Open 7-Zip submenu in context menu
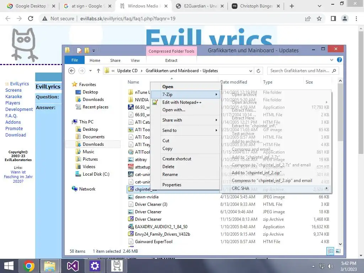The width and height of the screenshot is (364, 273). pyautogui.click(x=185, y=95)
